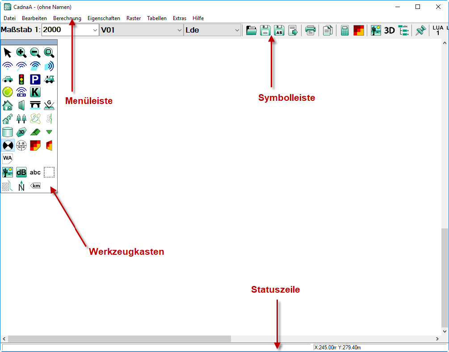Viewport: 449px width, 352px height.
Task: Open the object tree toolbar icon
Action: [x=403, y=30]
